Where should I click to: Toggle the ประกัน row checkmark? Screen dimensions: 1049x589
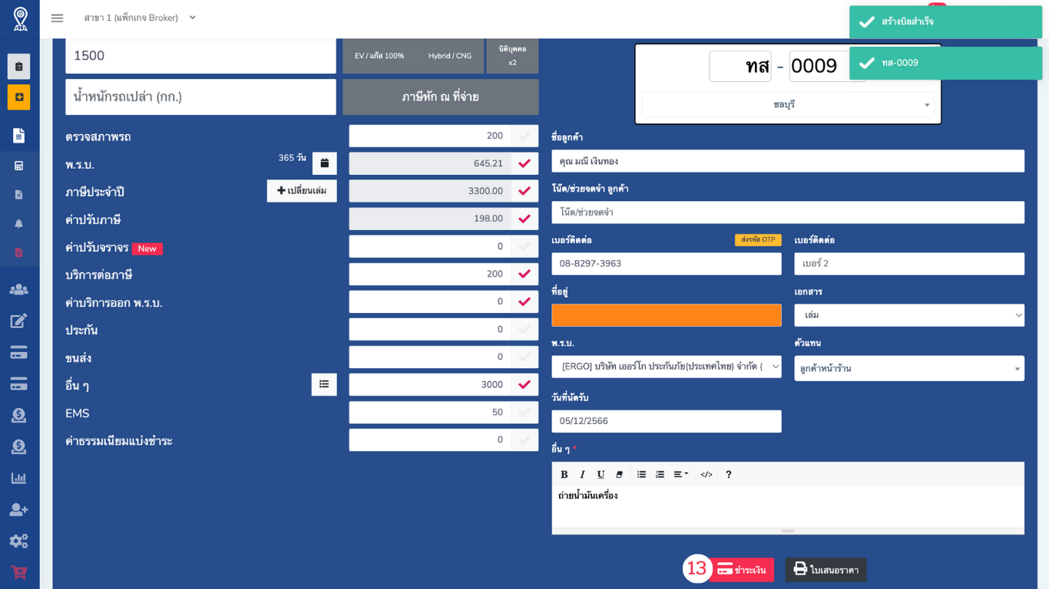point(524,329)
